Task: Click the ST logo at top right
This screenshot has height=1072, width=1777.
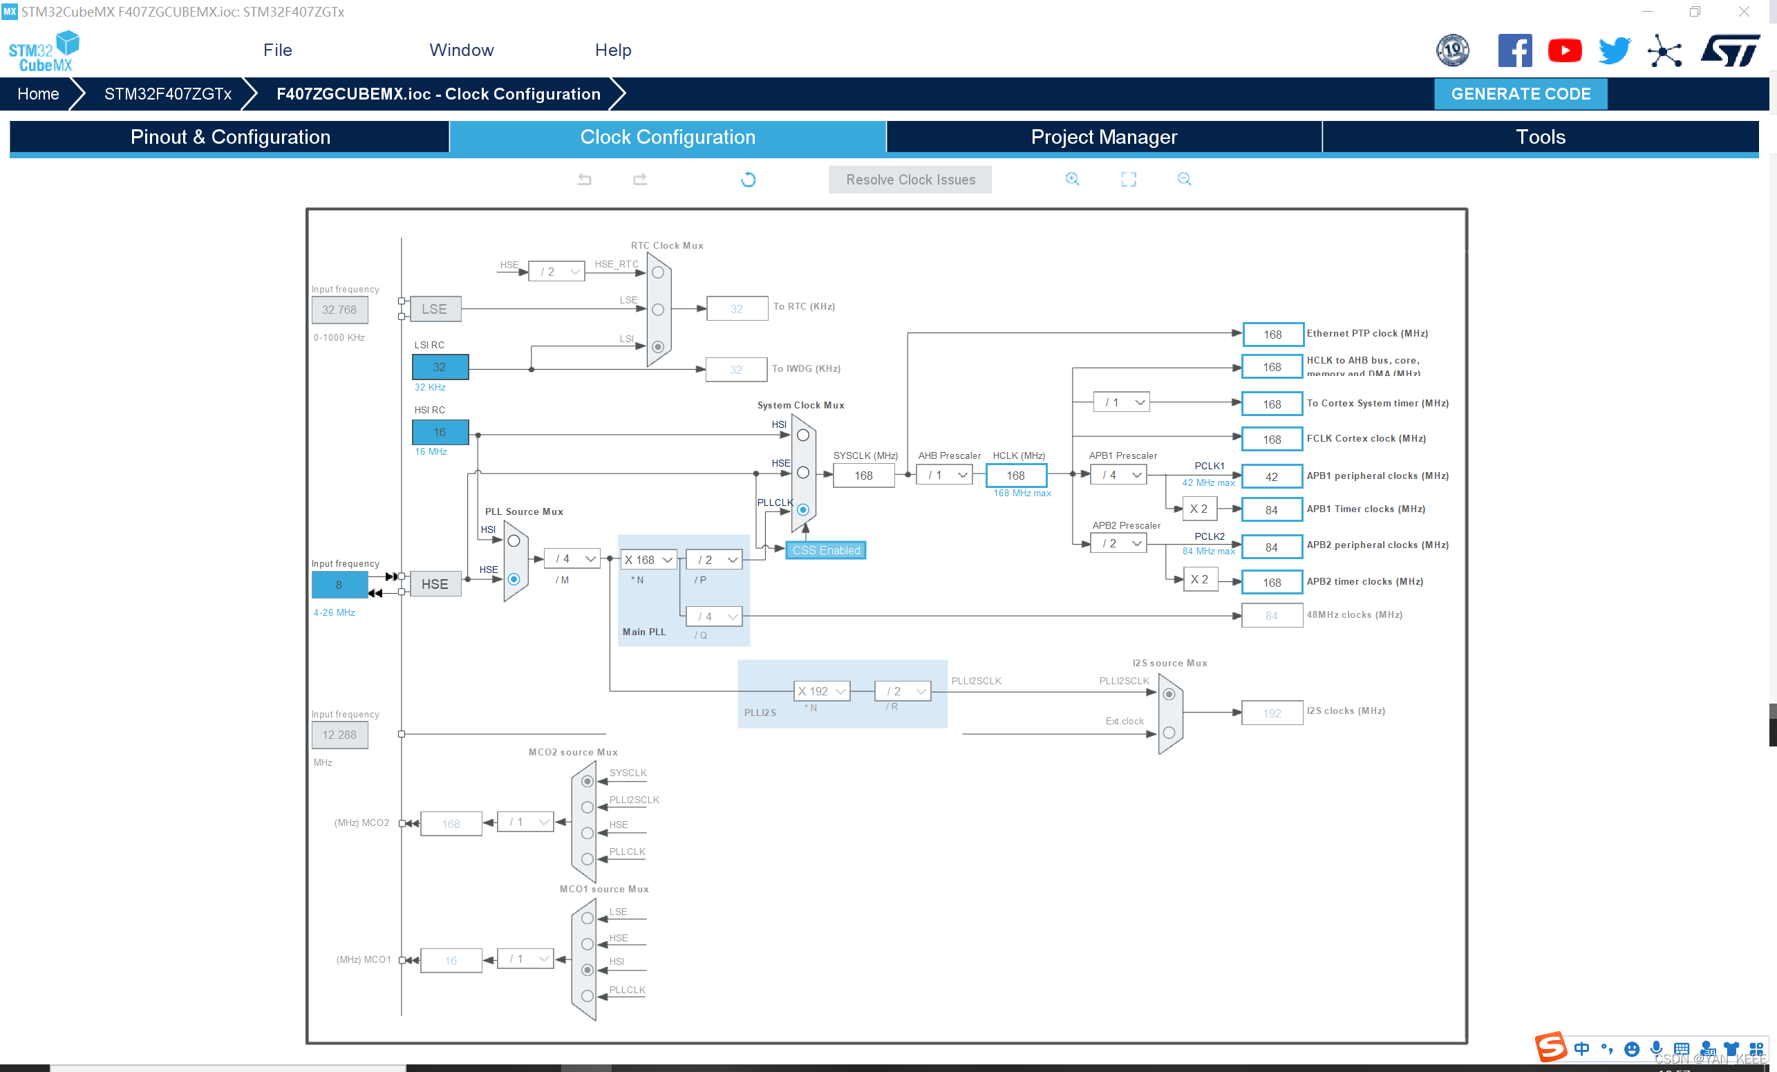Action: [1730, 50]
